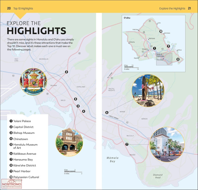
Task: Select marker 8 on the O'ahu inset map
Action: (x=178, y=59)
